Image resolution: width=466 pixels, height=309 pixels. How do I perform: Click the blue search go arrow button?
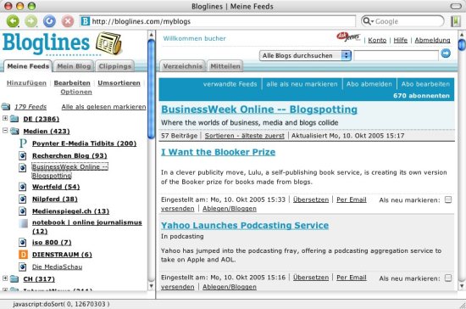coord(446,53)
